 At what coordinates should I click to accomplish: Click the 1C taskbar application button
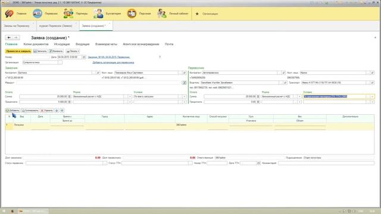(33, 211)
